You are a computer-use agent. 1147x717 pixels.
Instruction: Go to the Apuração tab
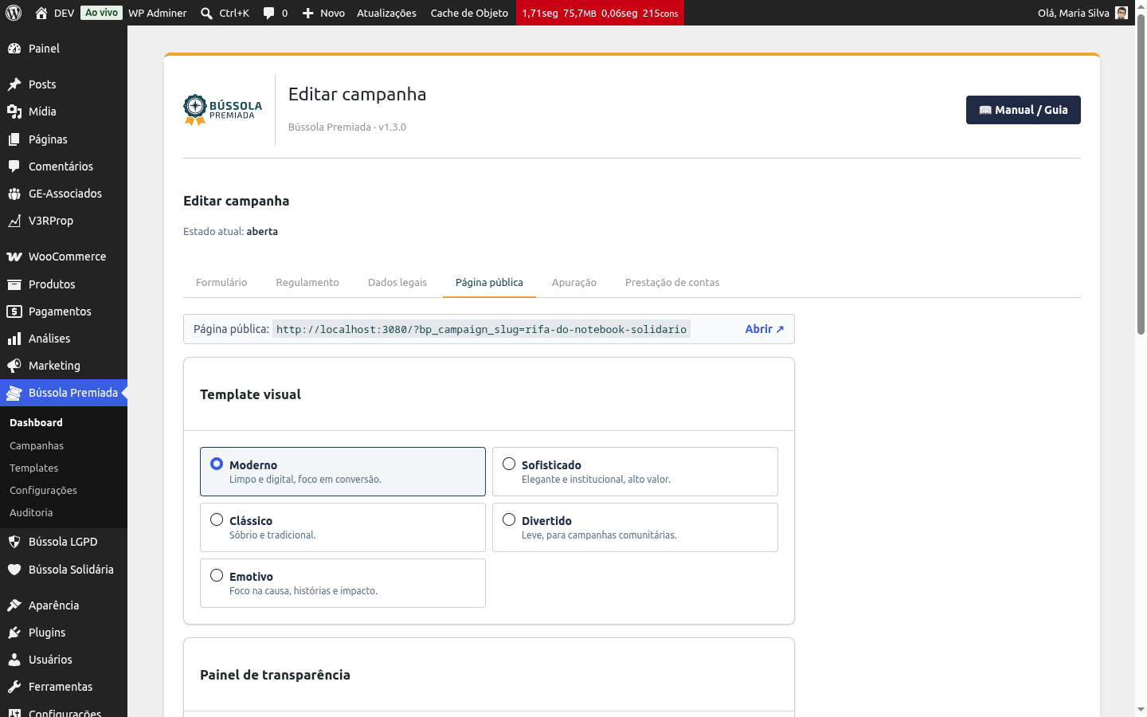pos(574,283)
